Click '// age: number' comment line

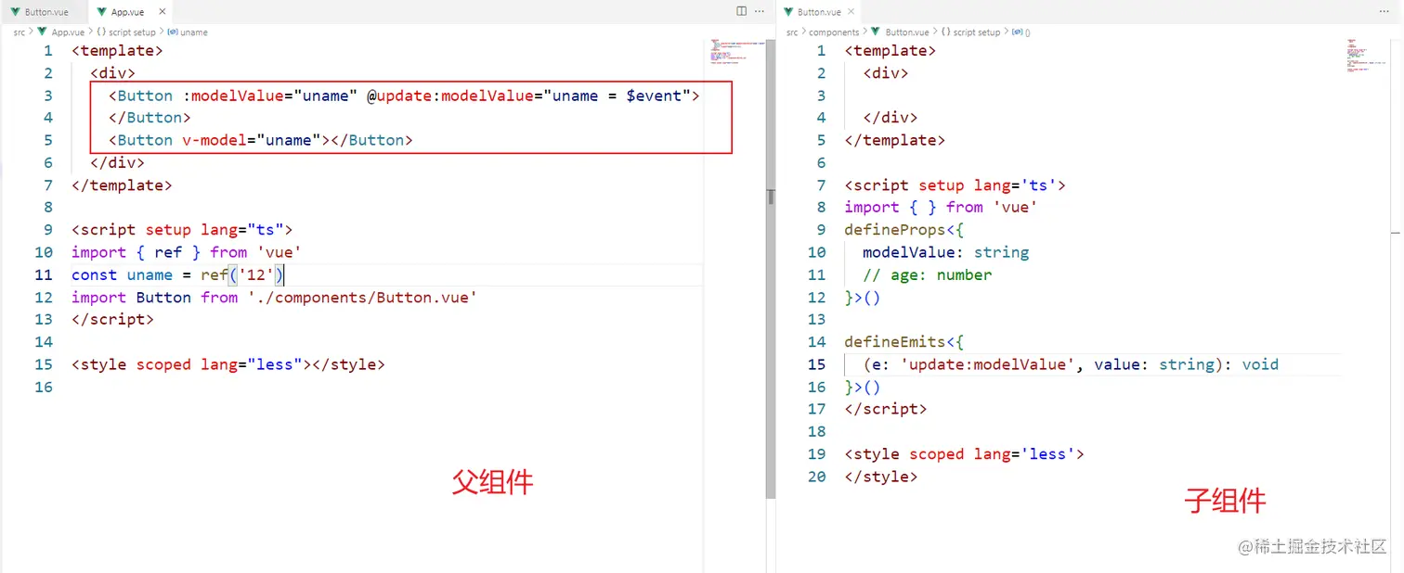tap(927, 274)
